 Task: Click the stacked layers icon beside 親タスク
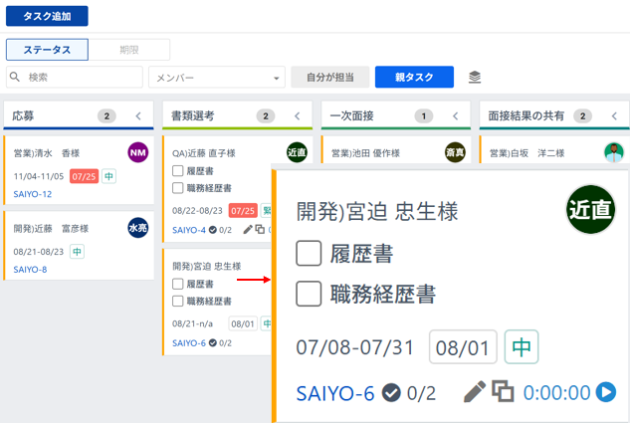pos(475,77)
